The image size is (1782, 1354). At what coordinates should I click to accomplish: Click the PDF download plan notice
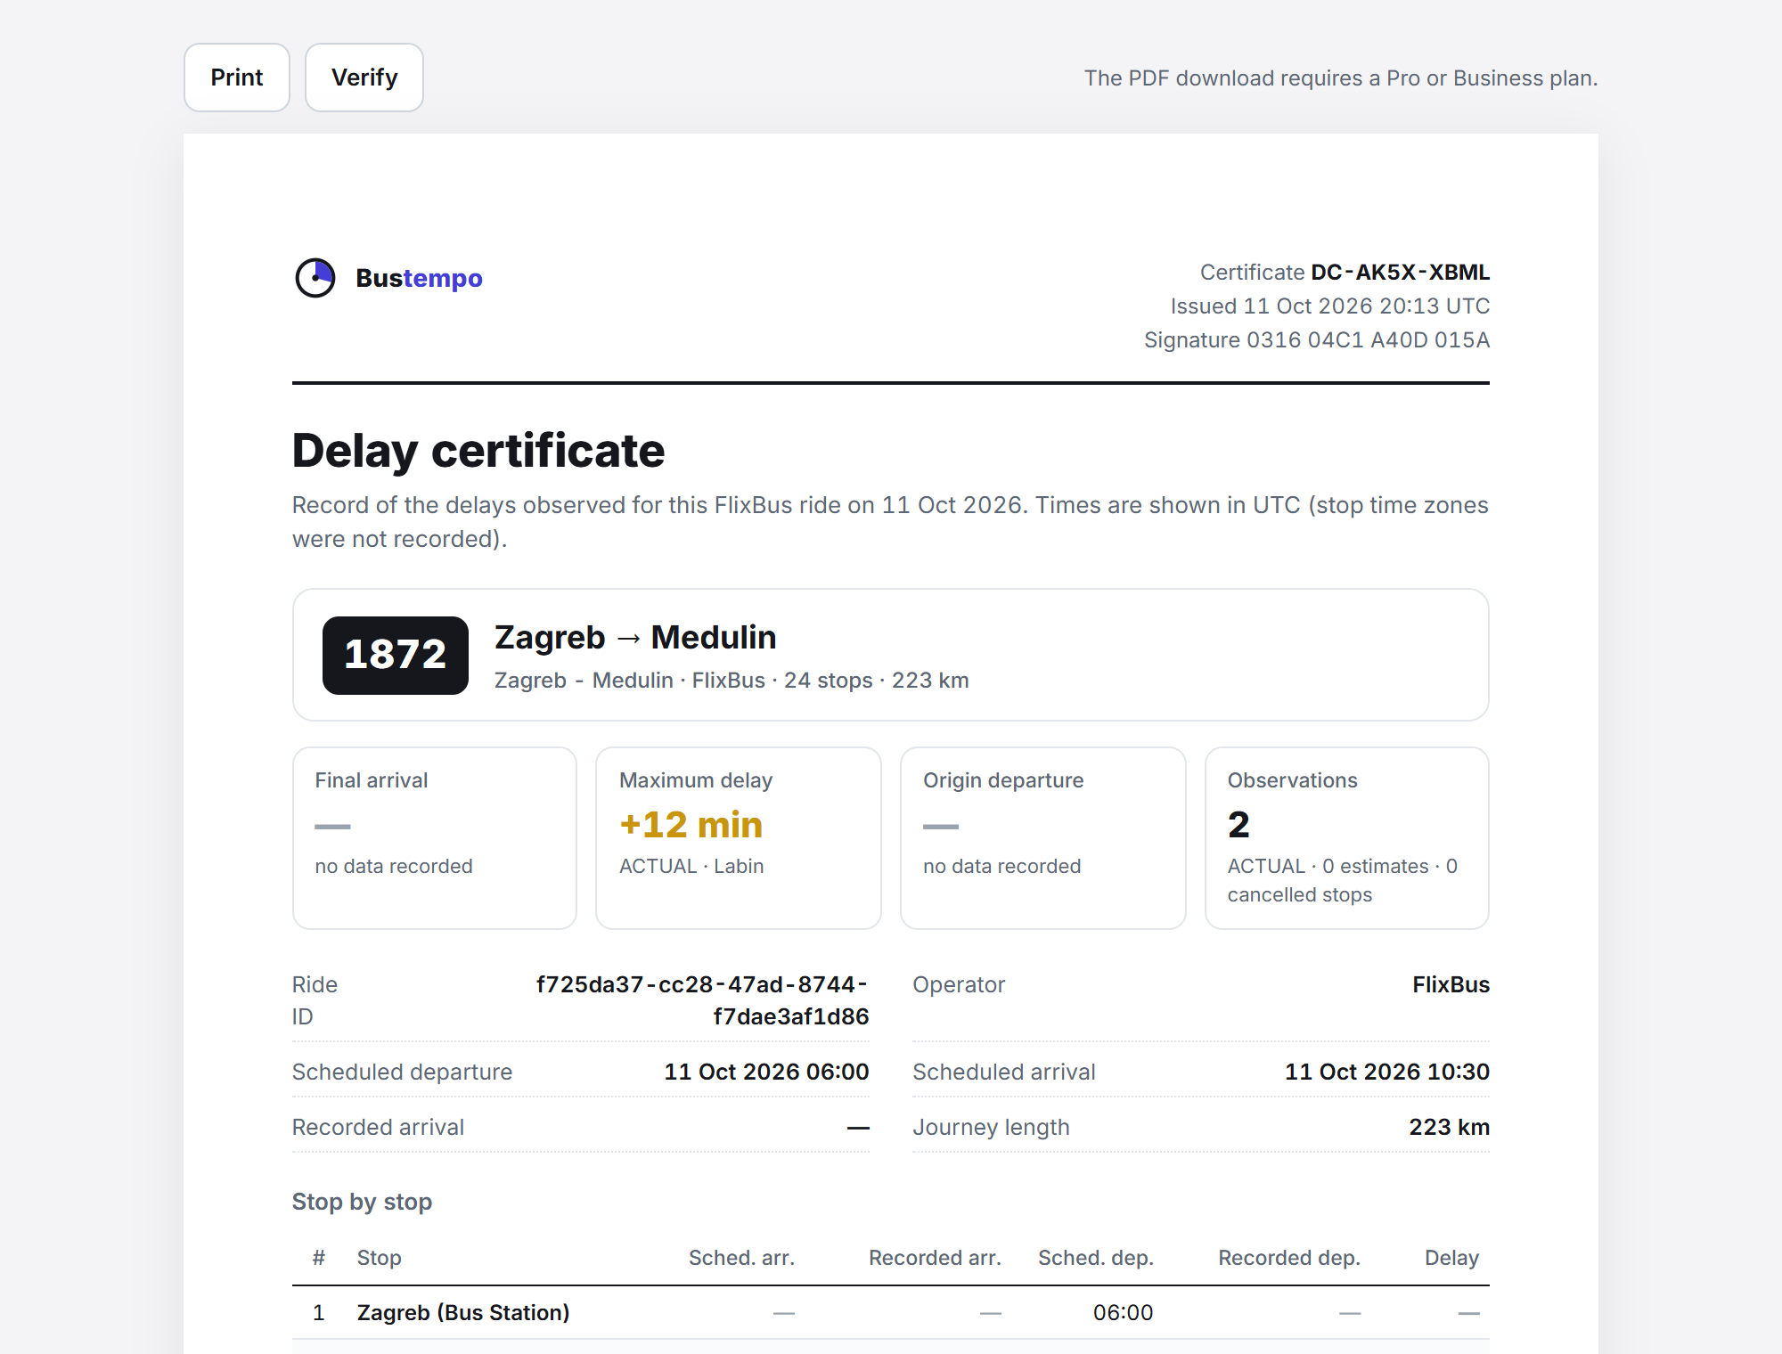point(1341,78)
